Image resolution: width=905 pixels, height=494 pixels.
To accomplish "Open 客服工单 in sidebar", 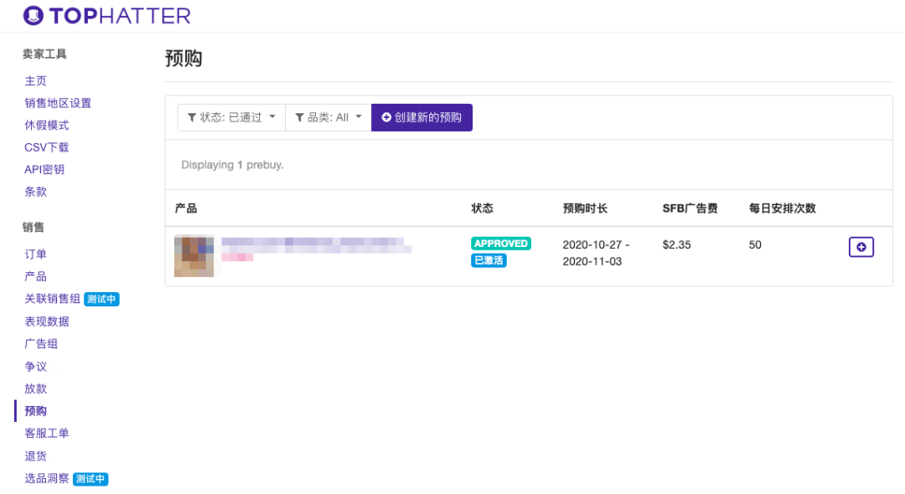I will pos(46,434).
